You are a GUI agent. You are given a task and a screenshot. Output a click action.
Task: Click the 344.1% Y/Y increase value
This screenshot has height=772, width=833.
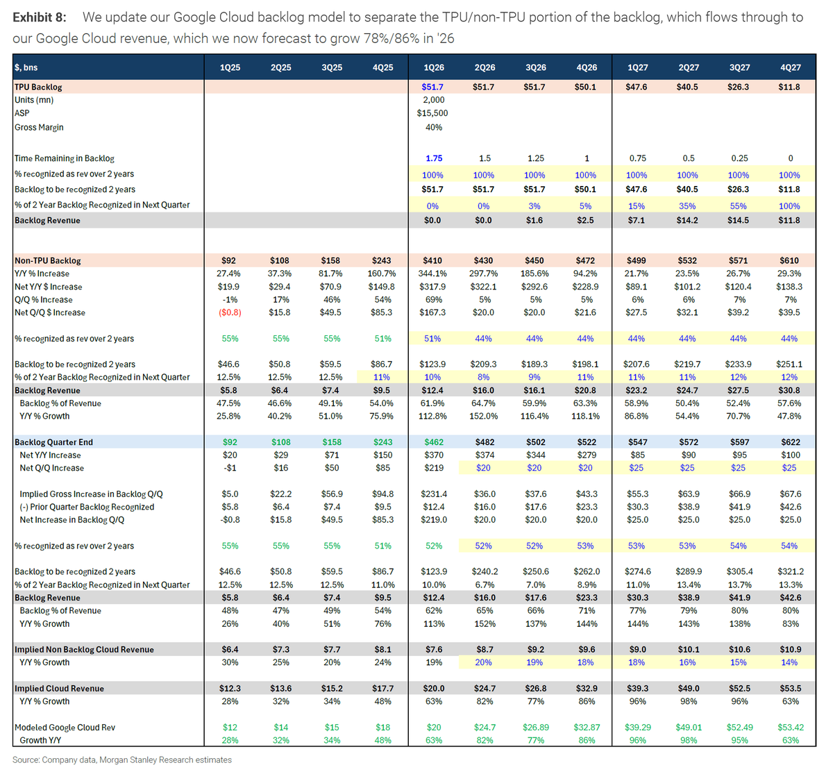click(x=433, y=274)
